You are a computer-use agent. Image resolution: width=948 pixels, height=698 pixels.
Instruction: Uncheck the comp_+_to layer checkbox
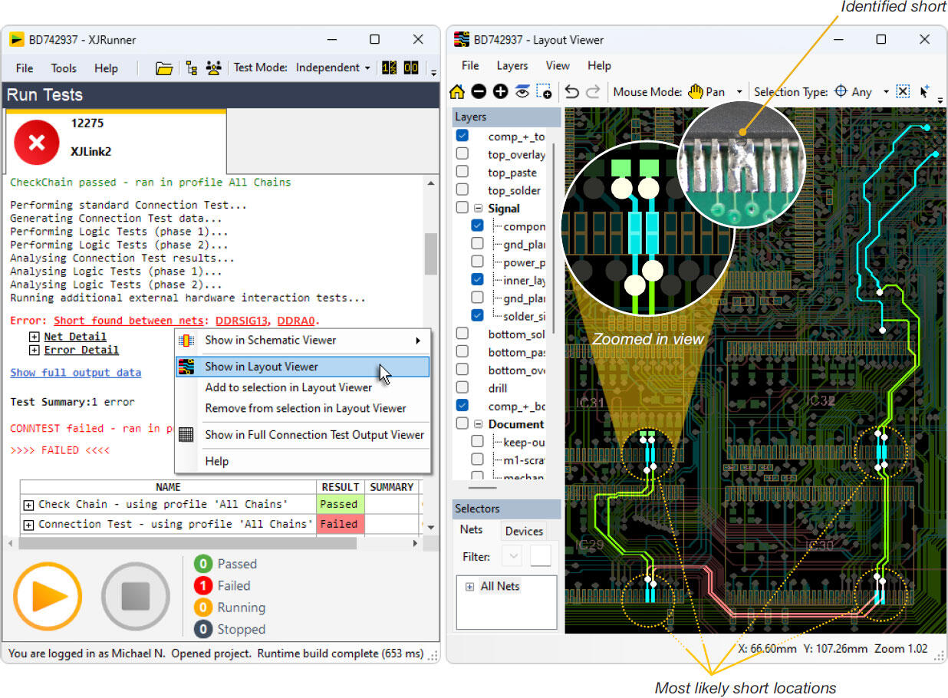tap(462, 136)
